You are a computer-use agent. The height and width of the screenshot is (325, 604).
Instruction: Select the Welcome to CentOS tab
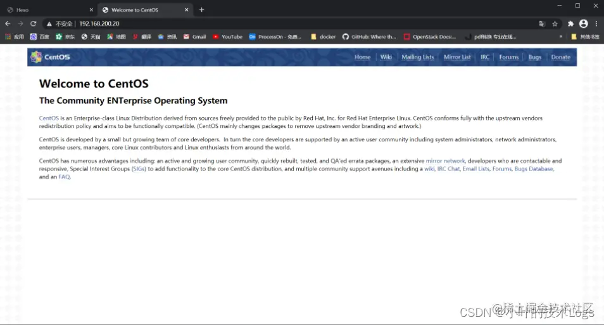point(144,10)
